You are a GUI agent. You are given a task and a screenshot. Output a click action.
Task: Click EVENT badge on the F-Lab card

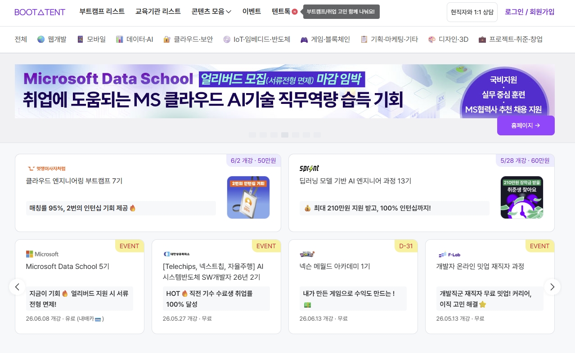[x=540, y=246]
